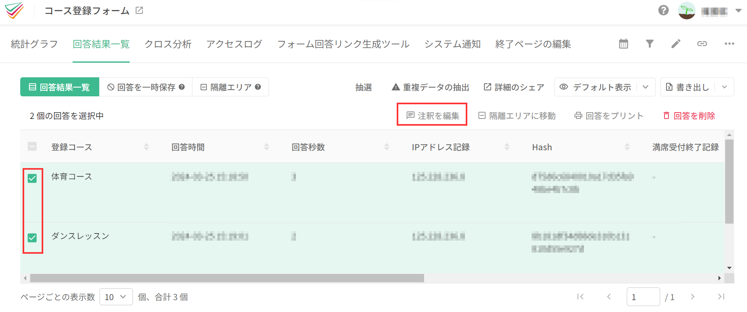Open the help question mark icon
The height and width of the screenshot is (312, 747).
663,10
